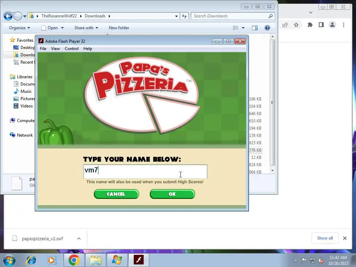Viewport: 356px width, 267px height.
Task: Select Documents library in navigation pane
Action: pyautogui.click(x=25, y=84)
